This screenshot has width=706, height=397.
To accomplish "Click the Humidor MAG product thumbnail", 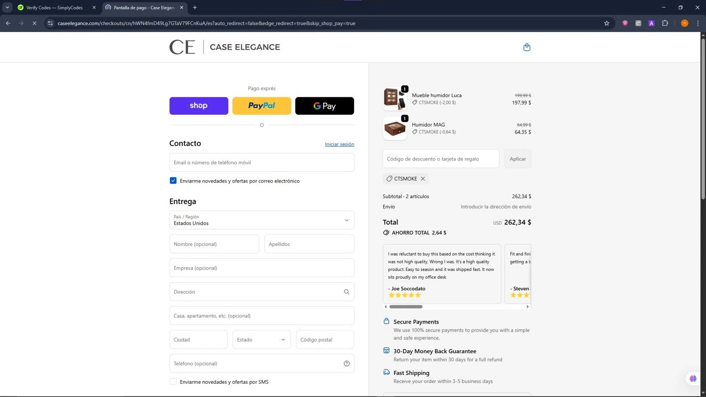I will (x=395, y=128).
